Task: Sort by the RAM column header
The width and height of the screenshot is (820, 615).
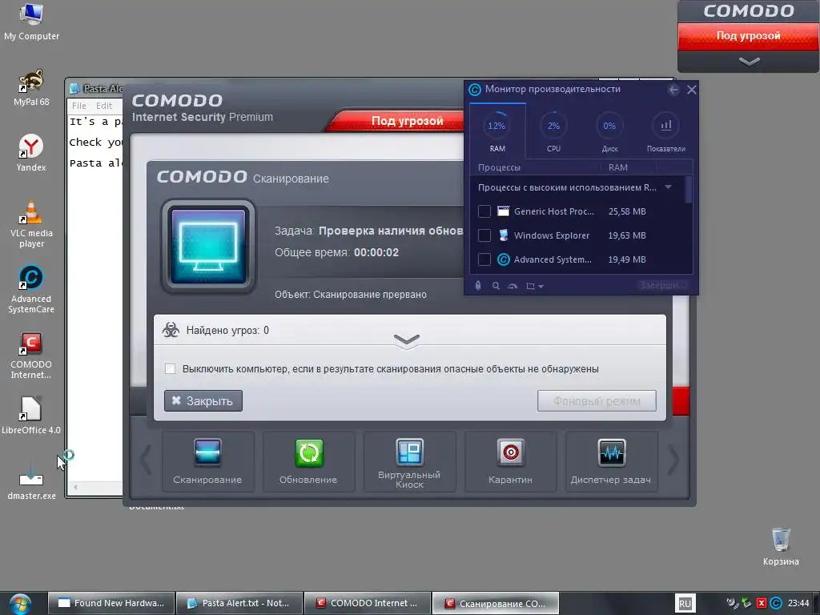Action: pyautogui.click(x=618, y=167)
